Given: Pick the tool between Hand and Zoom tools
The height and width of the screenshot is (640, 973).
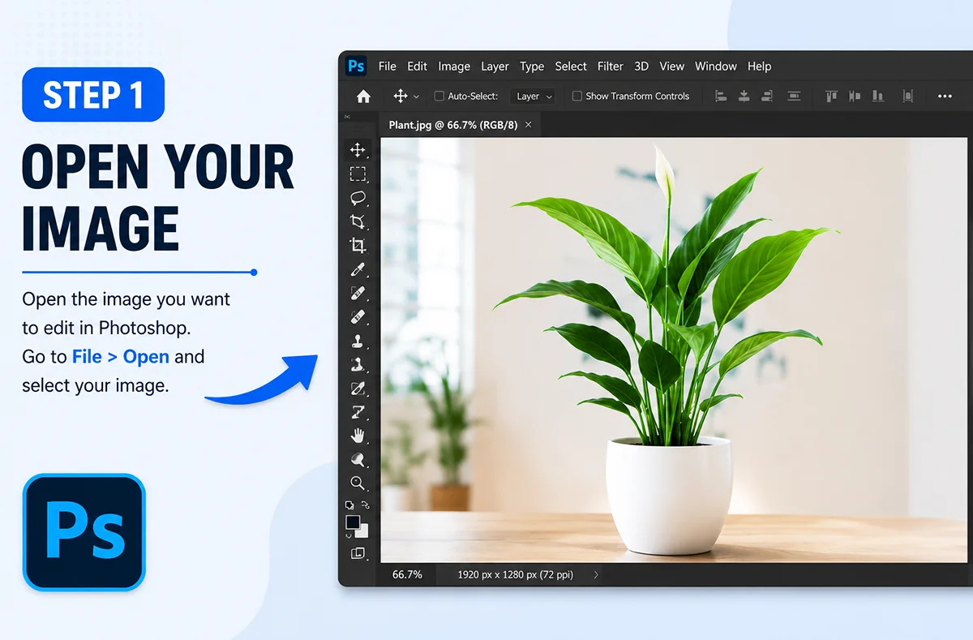Looking at the screenshot, I should click(357, 459).
